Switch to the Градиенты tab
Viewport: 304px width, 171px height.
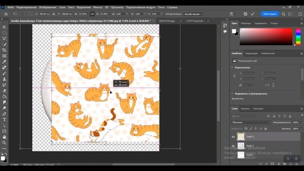click(x=261, y=23)
